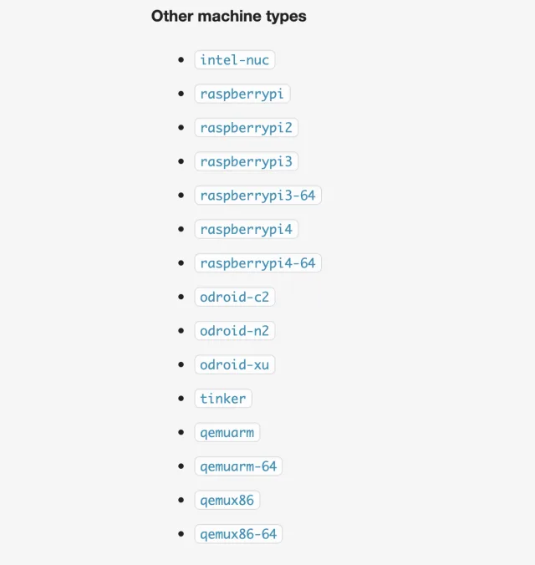Click the bullet point beside qemux86-64
The height and width of the screenshot is (565, 535).
pyautogui.click(x=181, y=534)
